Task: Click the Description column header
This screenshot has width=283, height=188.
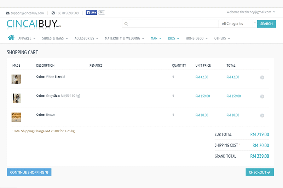Action: click(45, 66)
